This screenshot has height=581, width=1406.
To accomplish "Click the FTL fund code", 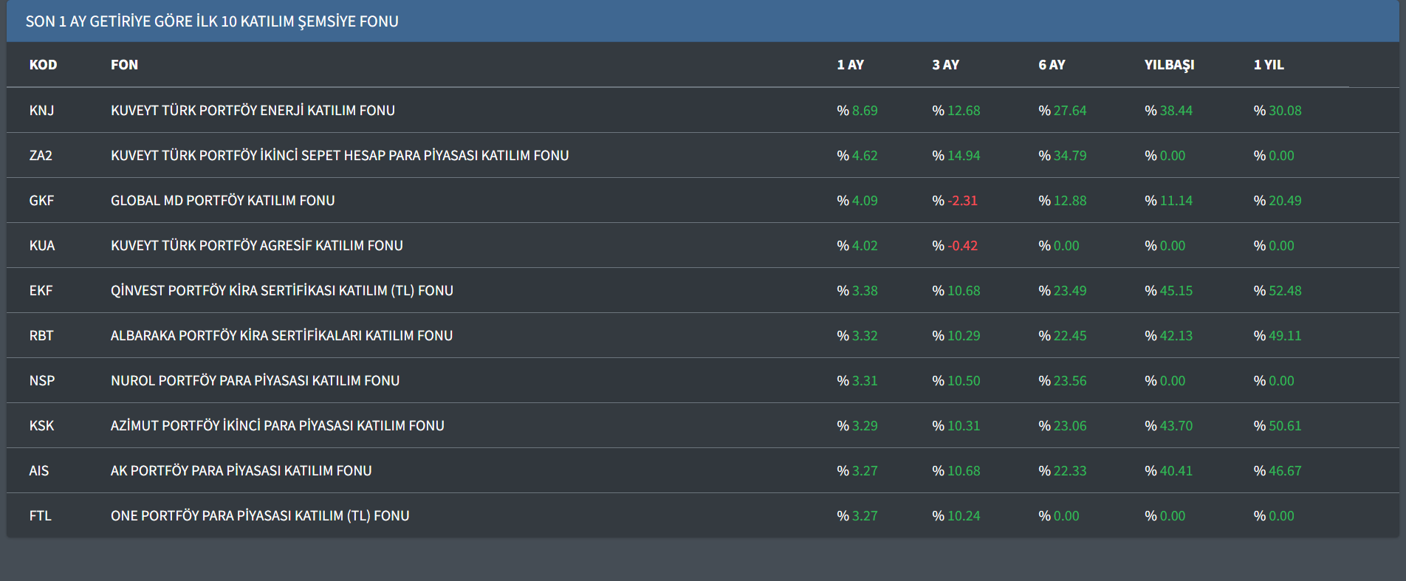I will [x=40, y=516].
